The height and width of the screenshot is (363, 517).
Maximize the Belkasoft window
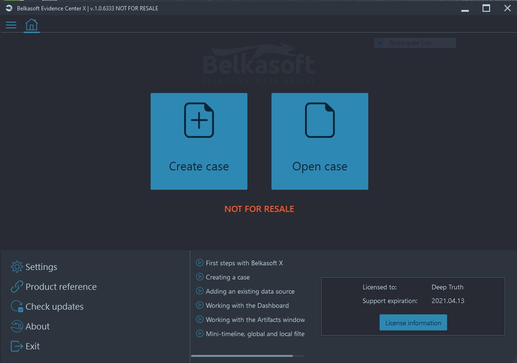click(x=486, y=8)
